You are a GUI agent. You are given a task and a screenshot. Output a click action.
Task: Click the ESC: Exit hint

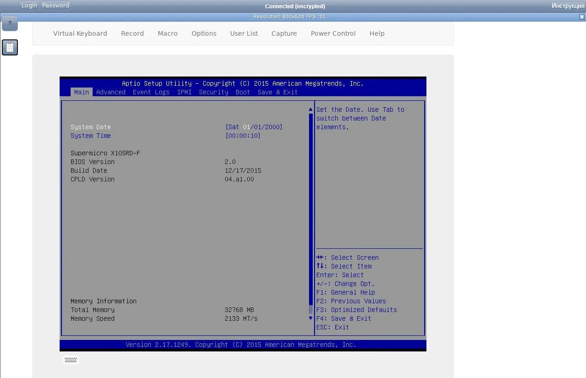click(x=333, y=327)
